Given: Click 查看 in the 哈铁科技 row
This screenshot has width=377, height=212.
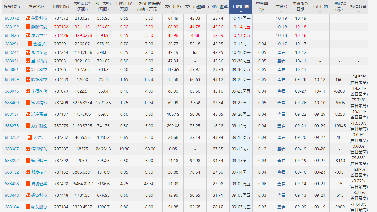Looking at the screenshot, I should click(281, 79).
